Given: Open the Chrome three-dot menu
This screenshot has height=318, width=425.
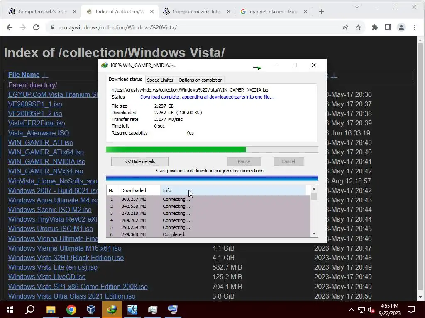Looking at the screenshot, I should (415, 27).
